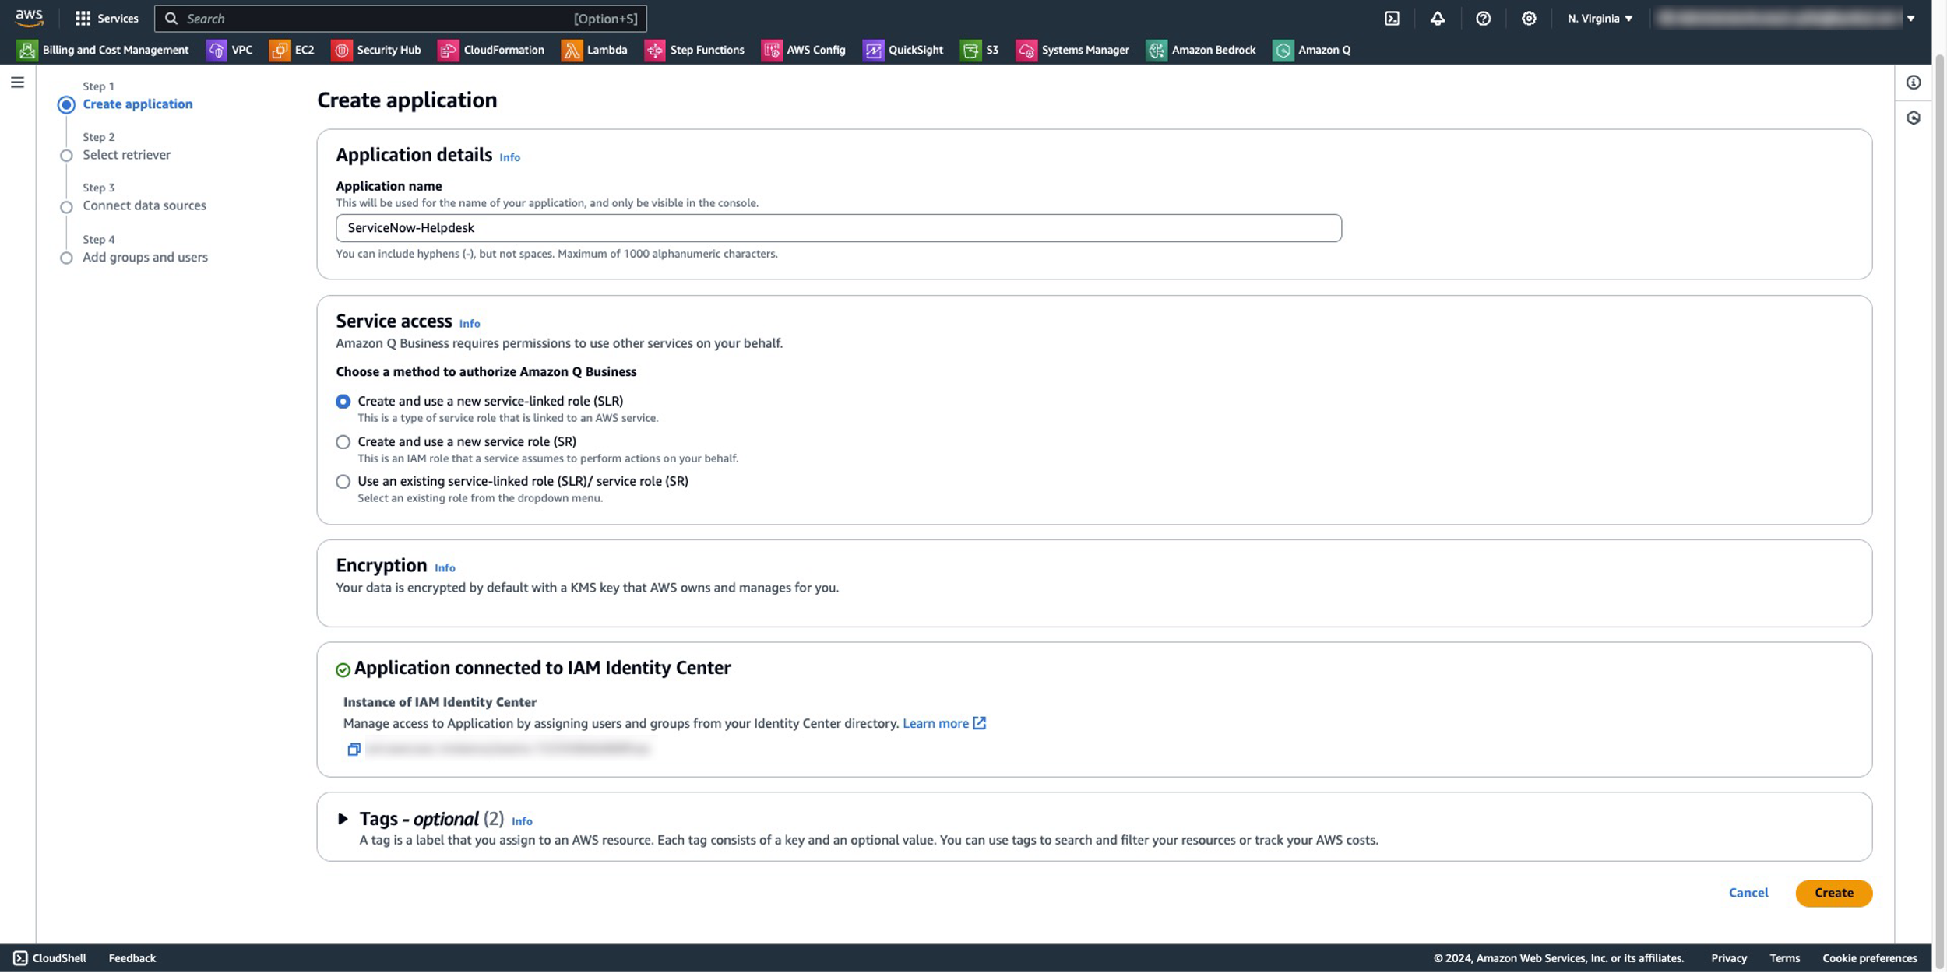The width and height of the screenshot is (1947, 973).
Task: Click the help question mark icon
Action: (1483, 19)
